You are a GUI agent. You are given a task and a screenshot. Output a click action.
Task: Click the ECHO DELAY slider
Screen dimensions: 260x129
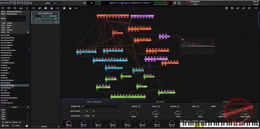pos(107,116)
